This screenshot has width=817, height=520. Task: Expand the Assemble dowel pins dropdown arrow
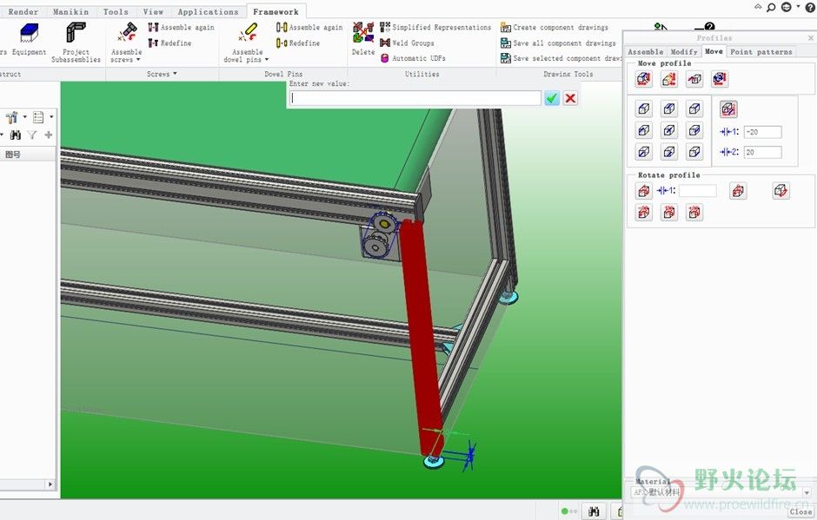(x=266, y=60)
